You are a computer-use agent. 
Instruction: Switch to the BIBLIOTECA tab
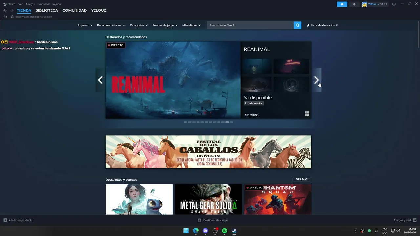click(47, 10)
